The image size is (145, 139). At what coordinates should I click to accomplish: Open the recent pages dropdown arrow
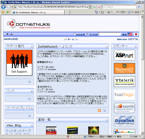pos(12,7)
